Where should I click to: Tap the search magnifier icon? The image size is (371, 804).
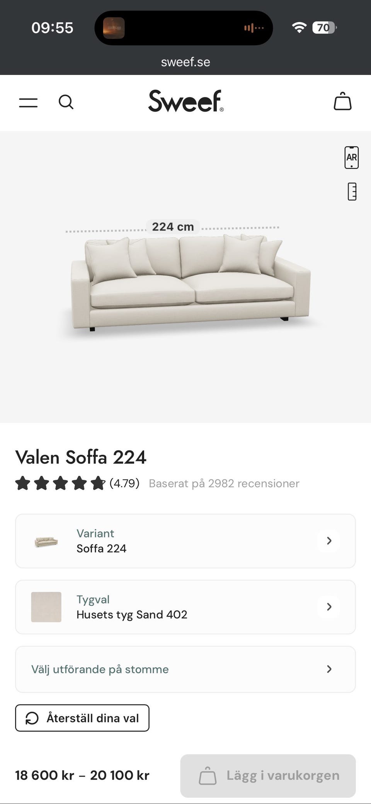[66, 102]
